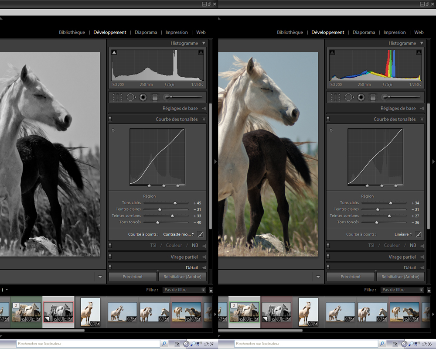This screenshot has width=436, height=349.
Task: Select the Adjustment brush in left window
Action: pos(183,97)
